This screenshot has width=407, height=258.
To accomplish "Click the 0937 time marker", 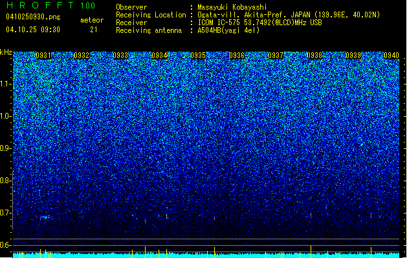I will 276,55.
